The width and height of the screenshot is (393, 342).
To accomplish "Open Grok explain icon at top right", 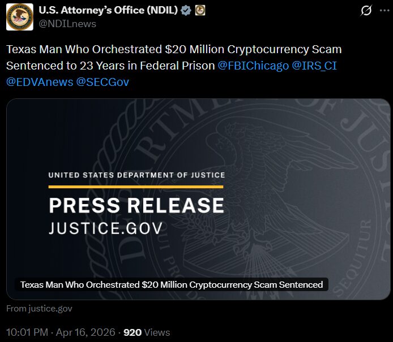I will (366, 11).
